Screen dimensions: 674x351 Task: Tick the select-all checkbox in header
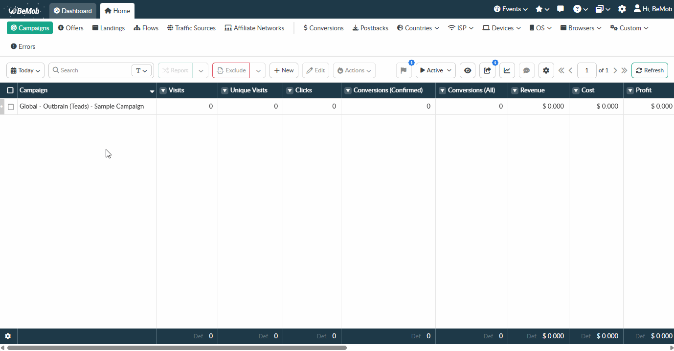pyautogui.click(x=10, y=90)
